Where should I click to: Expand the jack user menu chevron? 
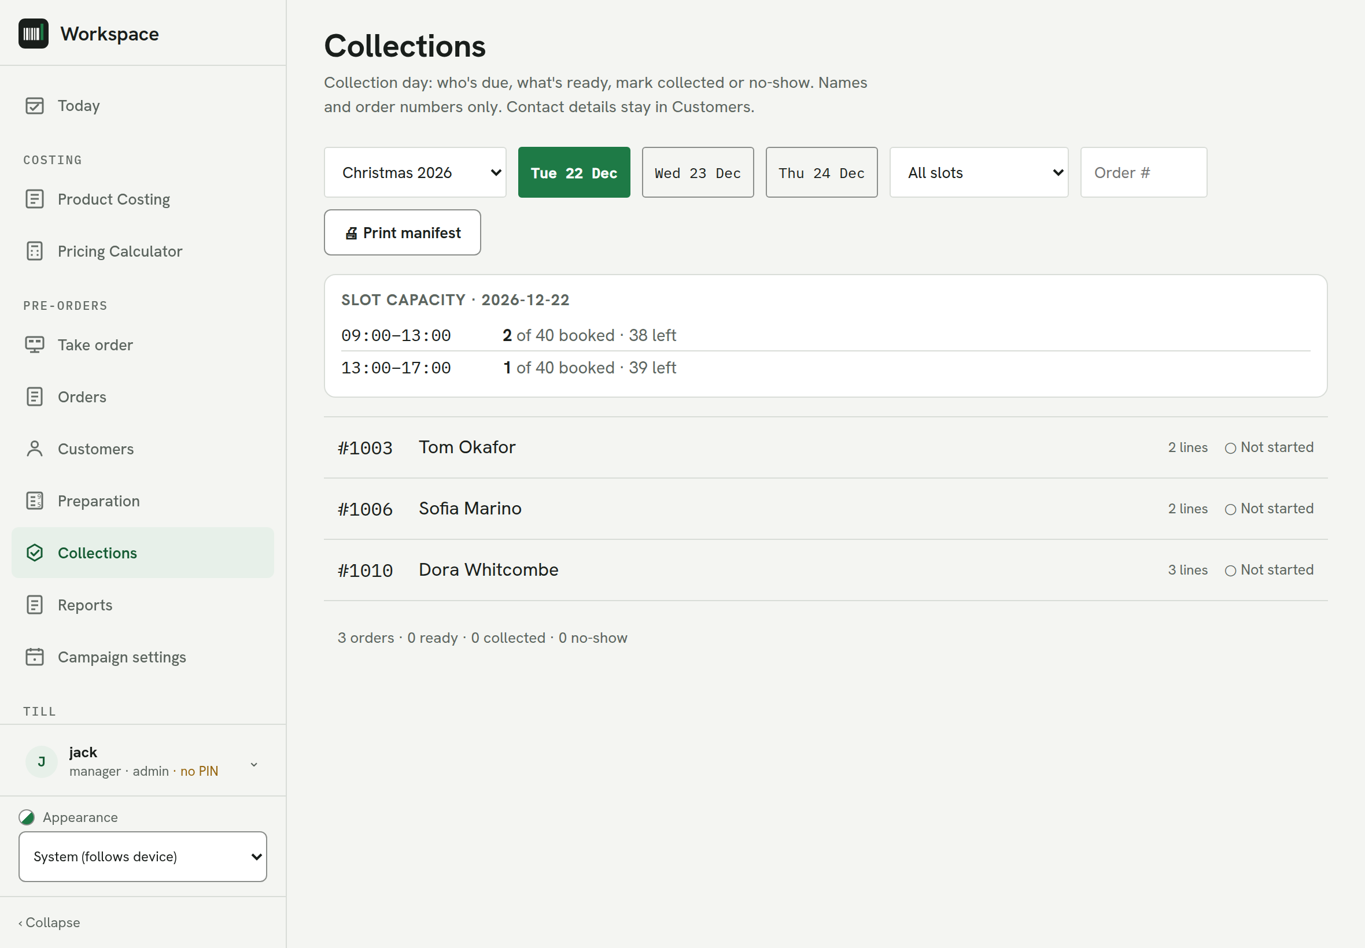tap(254, 764)
